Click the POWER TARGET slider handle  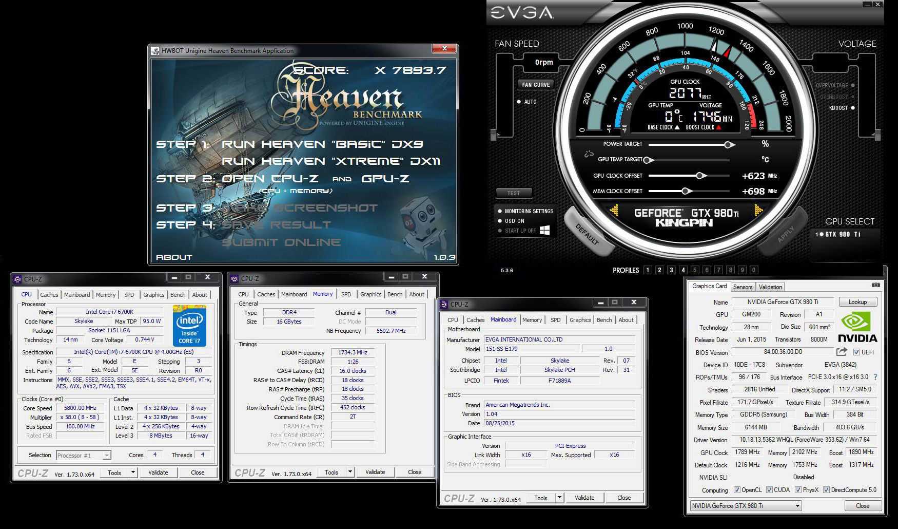728,145
